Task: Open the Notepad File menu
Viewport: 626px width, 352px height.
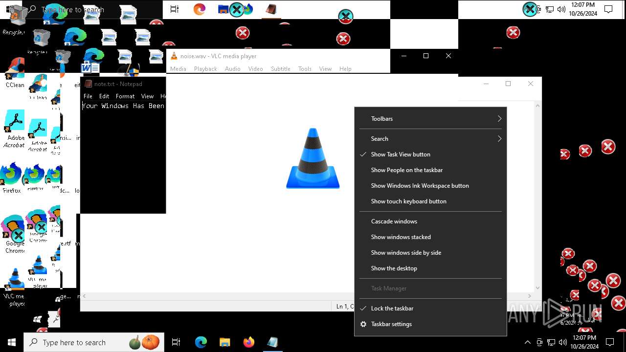Action: 88,96
